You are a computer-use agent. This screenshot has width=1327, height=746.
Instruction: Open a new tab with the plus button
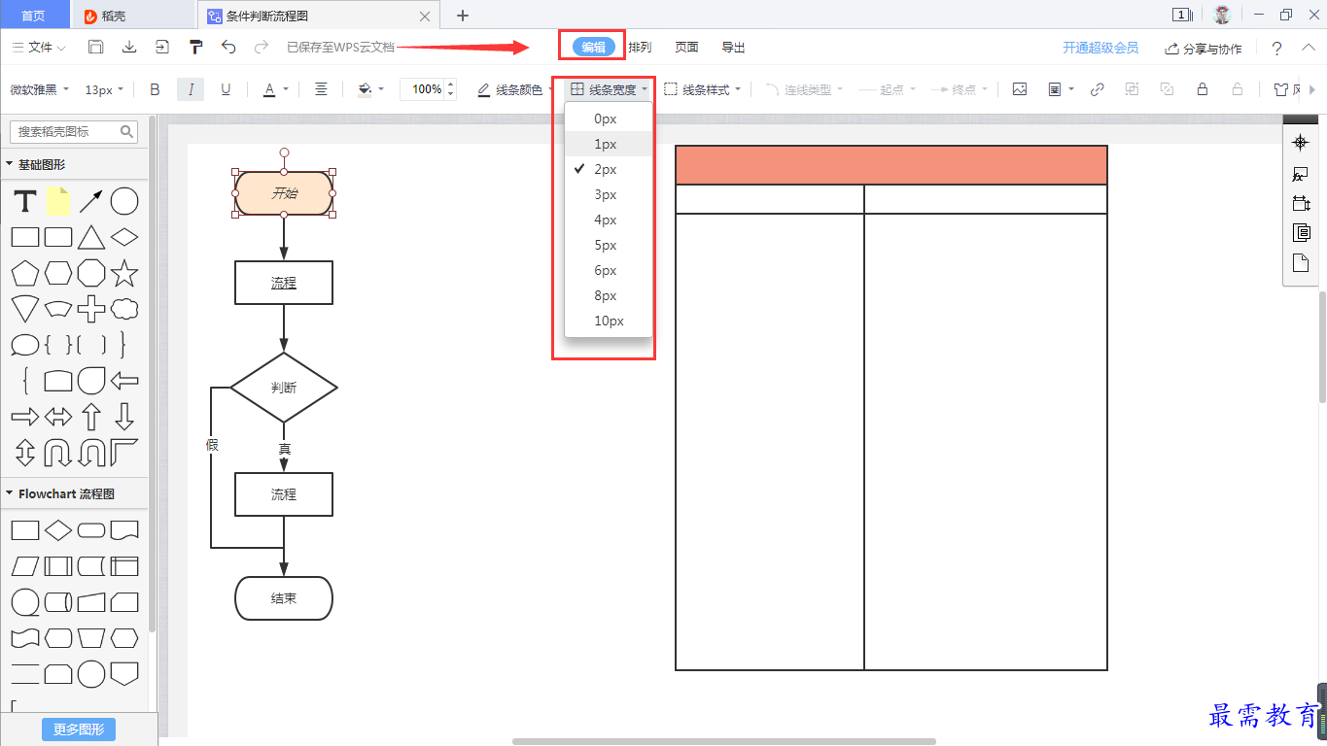pyautogui.click(x=463, y=16)
